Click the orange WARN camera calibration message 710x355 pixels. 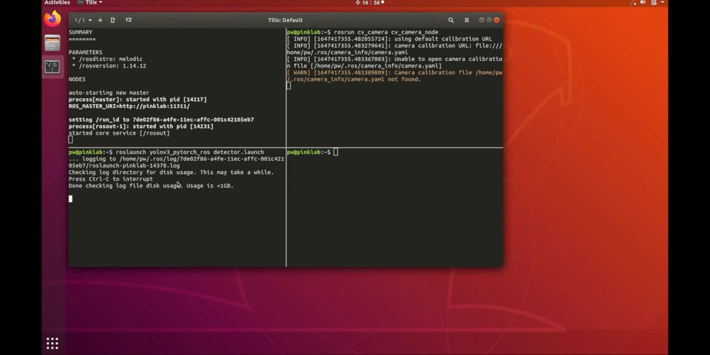pyautogui.click(x=394, y=76)
